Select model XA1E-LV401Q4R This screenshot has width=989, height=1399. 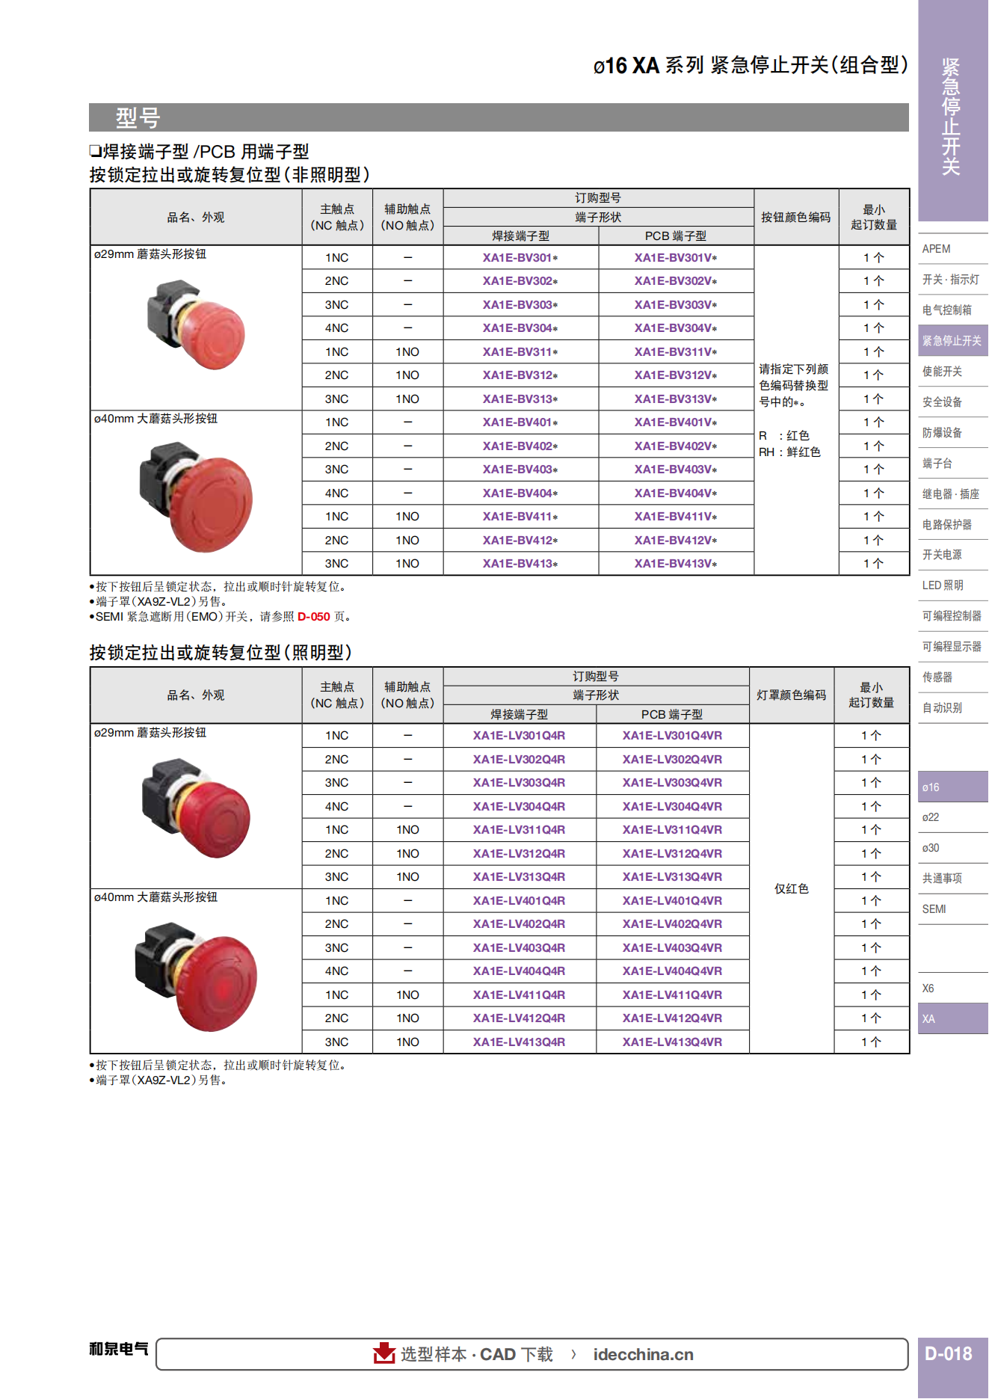pos(519,901)
